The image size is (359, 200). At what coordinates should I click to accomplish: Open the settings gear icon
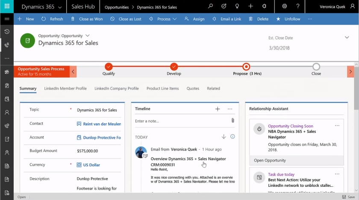[284, 6]
